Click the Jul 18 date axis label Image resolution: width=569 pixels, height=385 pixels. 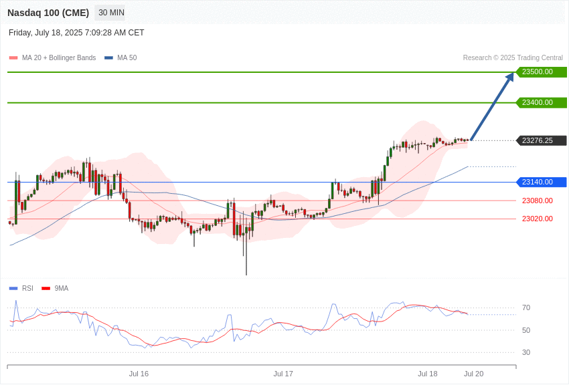click(x=428, y=374)
